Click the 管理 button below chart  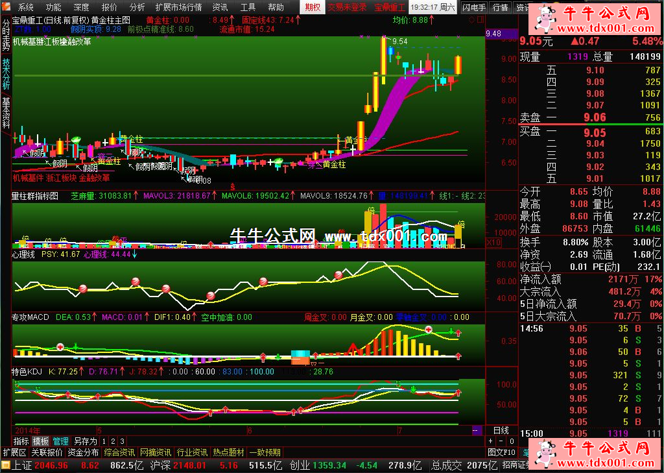click(60, 441)
